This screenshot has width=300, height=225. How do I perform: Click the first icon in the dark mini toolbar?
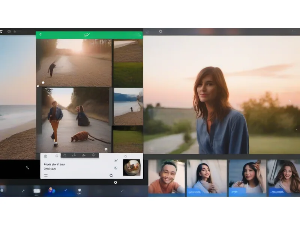coord(65,155)
